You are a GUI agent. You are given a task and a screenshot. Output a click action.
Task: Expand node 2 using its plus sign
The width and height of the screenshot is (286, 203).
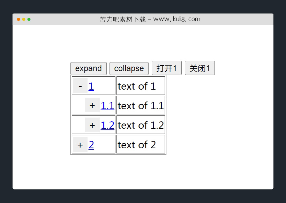coord(80,144)
